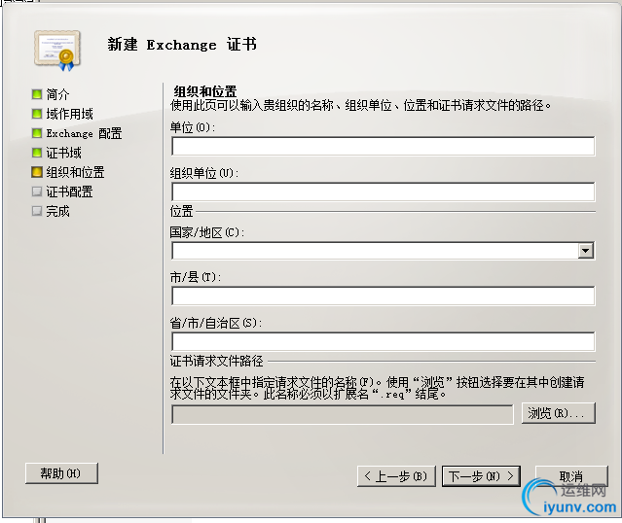
Task: Click the gray icon beside 完成 step
Action: pos(36,211)
